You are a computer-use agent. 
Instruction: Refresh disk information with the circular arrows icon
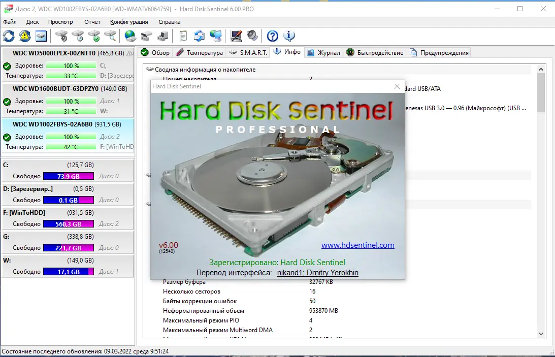(x=8, y=36)
